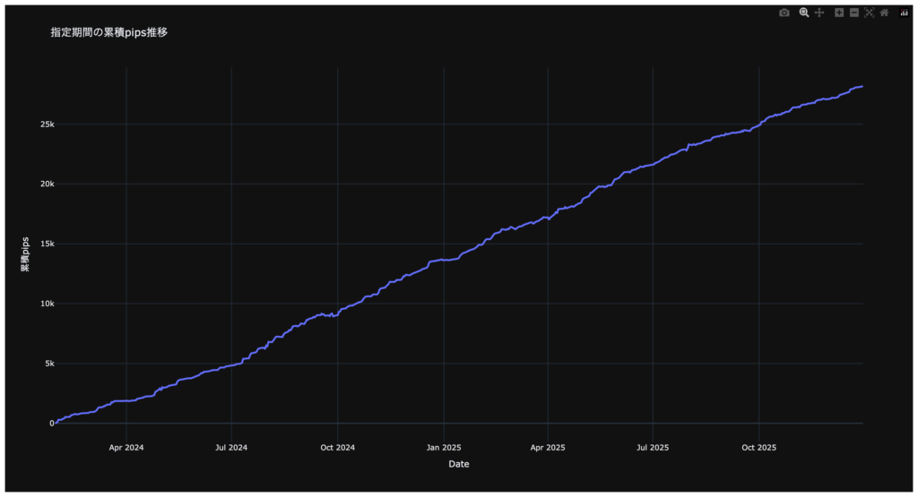Screen dimensions: 918x497
Task: Reset axes with the home icon
Action: (x=884, y=13)
